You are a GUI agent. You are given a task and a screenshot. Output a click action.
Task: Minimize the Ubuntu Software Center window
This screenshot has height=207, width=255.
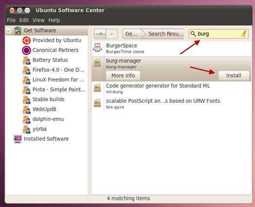point(19,10)
